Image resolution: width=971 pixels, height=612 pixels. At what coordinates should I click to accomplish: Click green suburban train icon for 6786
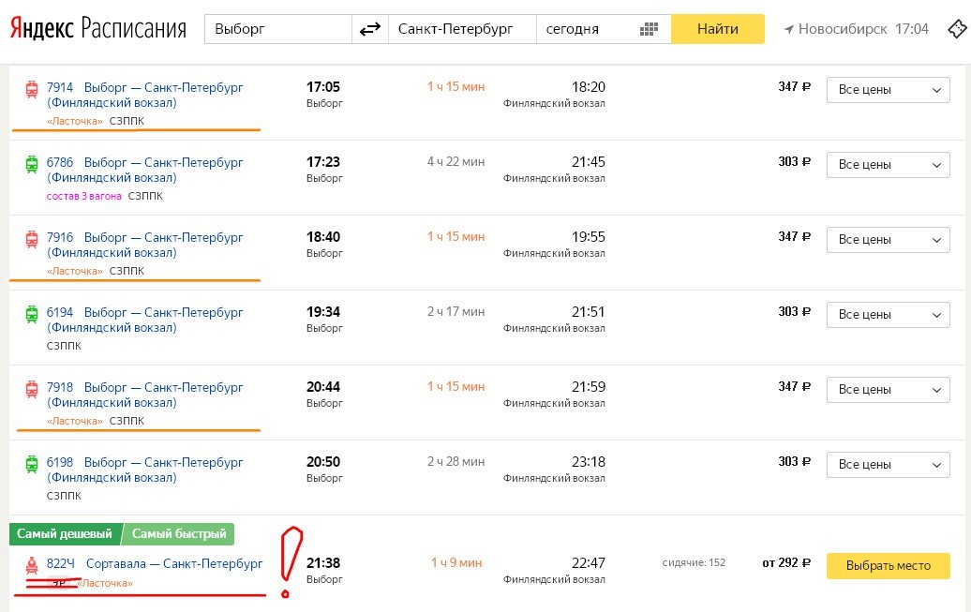pyautogui.click(x=32, y=164)
